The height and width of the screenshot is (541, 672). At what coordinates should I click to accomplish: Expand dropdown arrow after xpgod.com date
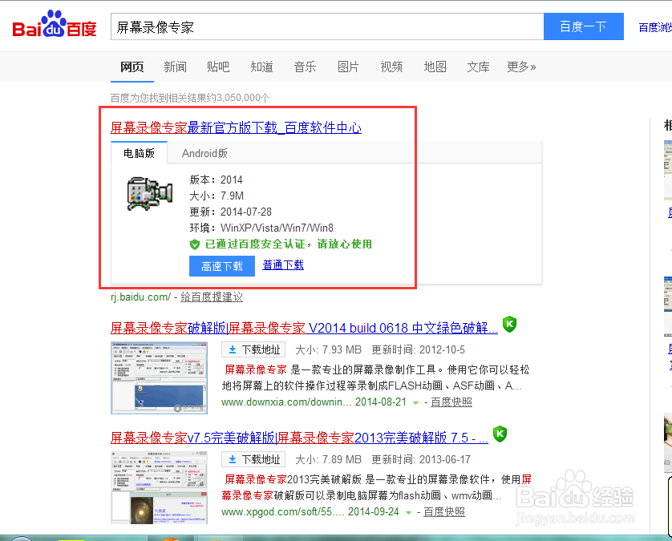[x=408, y=512]
